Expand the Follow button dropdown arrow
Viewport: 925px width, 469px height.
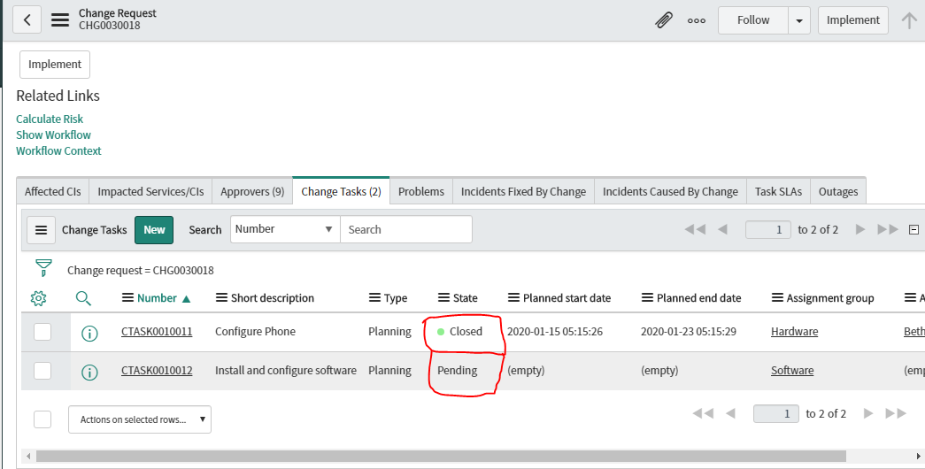tap(799, 20)
